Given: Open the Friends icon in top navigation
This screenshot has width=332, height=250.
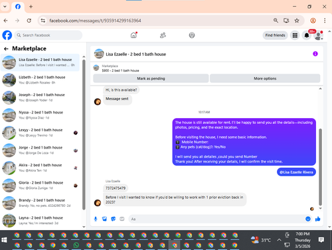Looking at the screenshot, I should [x=163, y=35].
